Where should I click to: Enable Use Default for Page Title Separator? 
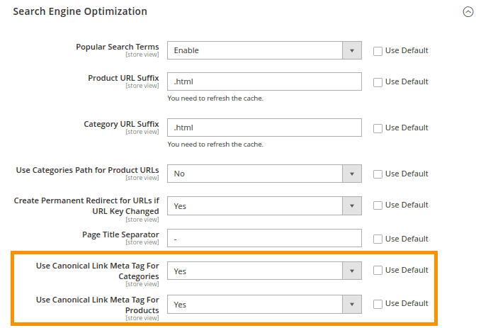point(378,239)
